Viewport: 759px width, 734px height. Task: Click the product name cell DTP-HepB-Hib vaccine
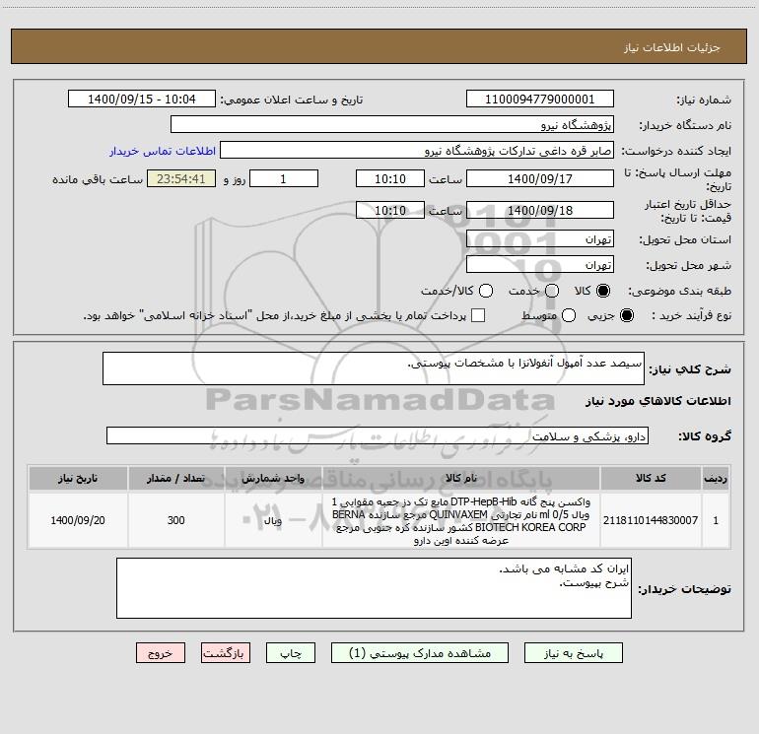click(x=461, y=520)
